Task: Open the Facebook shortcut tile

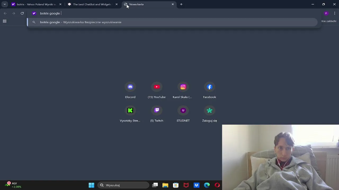Action: 209,91
